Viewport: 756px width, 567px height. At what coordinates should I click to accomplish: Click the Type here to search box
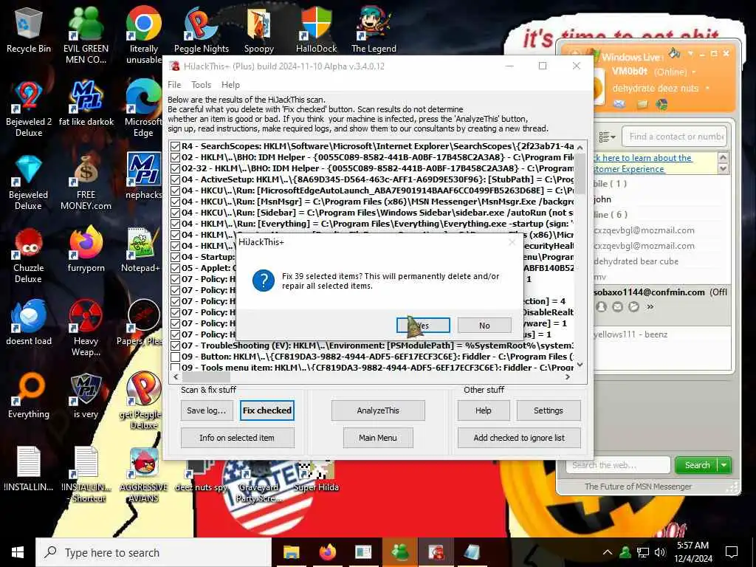coord(154,552)
